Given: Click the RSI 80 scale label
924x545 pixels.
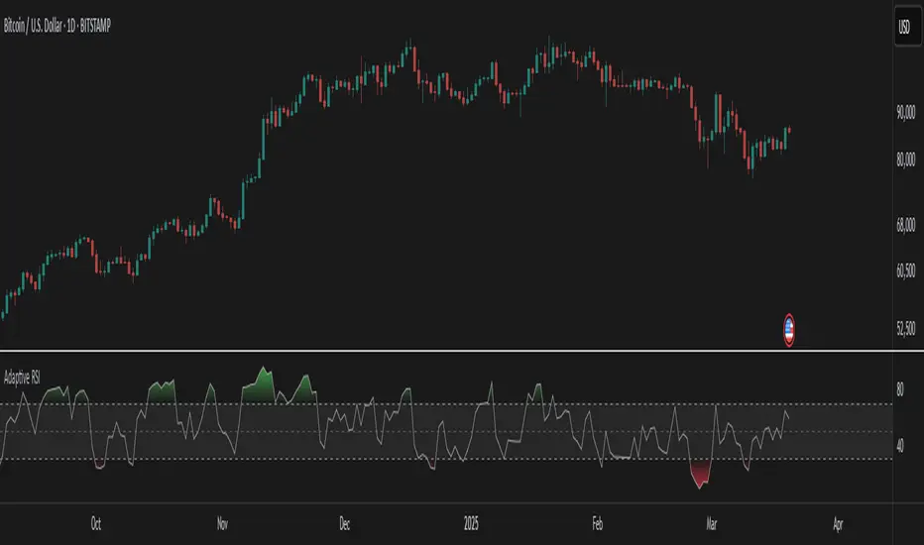Looking at the screenshot, I should 900,388.
